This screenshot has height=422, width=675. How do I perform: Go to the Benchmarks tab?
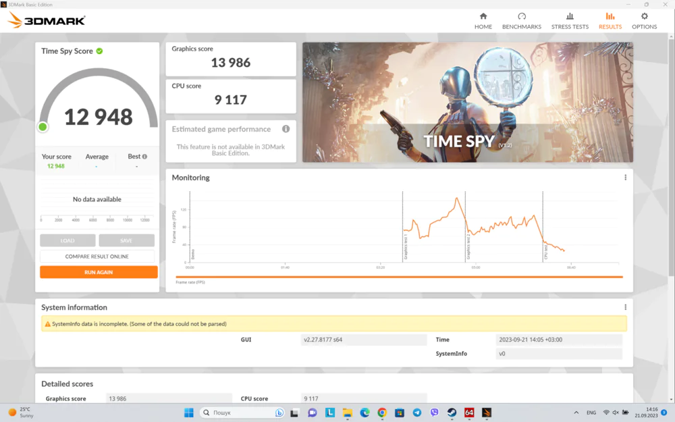coord(522,21)
